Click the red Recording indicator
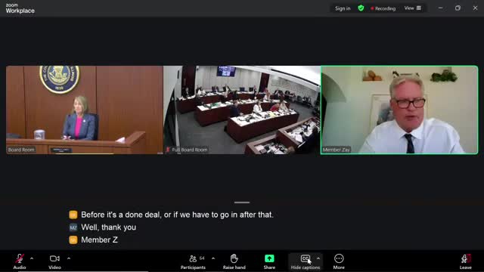Viewport: 484px width, 272px height. click(383, 8)
